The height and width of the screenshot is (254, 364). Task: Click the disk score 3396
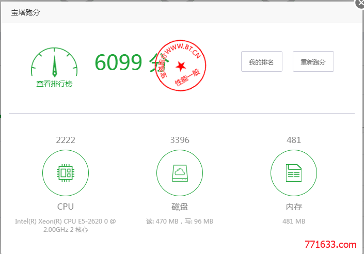[180, 140]
